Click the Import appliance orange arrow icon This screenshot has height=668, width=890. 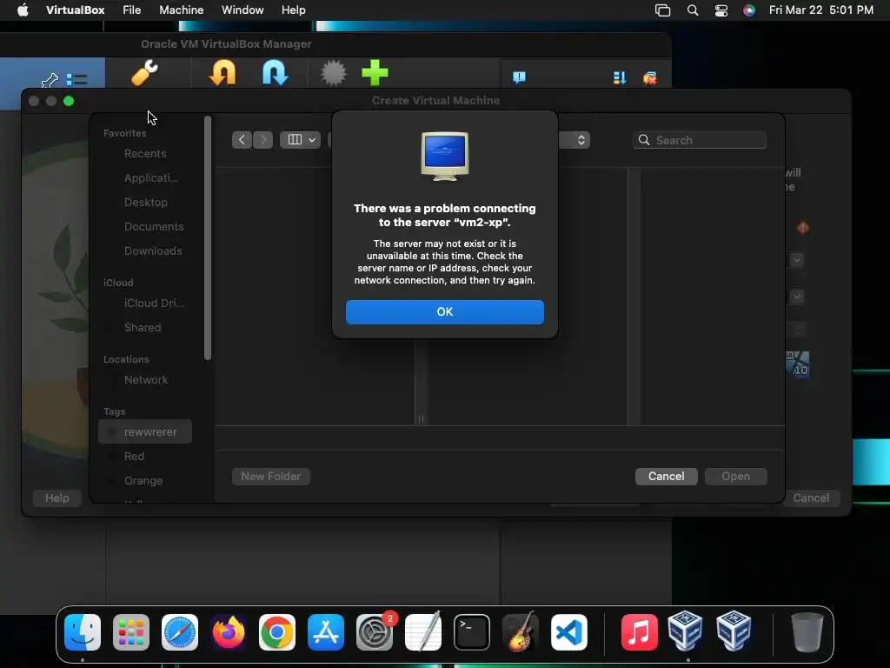(222, 73)
